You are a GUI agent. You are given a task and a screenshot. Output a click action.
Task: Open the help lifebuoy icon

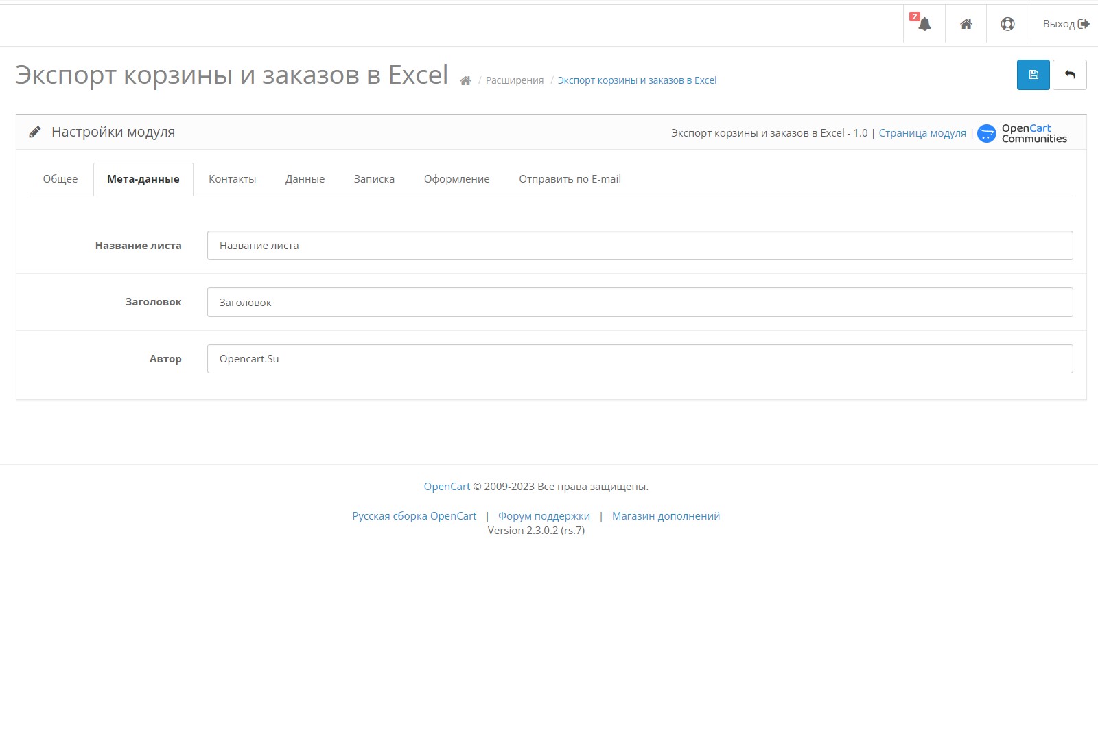[1007, 24]
